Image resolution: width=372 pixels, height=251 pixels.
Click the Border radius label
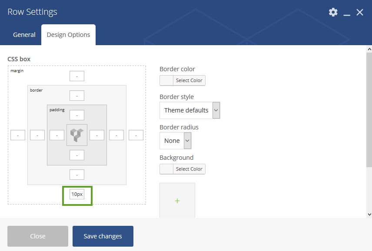179,127
